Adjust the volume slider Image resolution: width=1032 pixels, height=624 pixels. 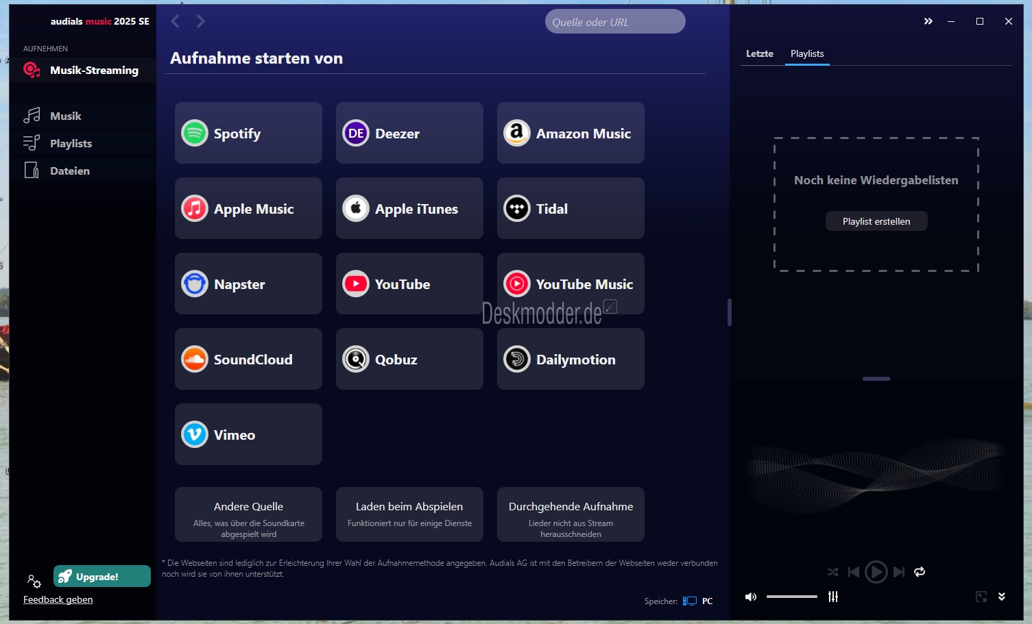[792, 597]
